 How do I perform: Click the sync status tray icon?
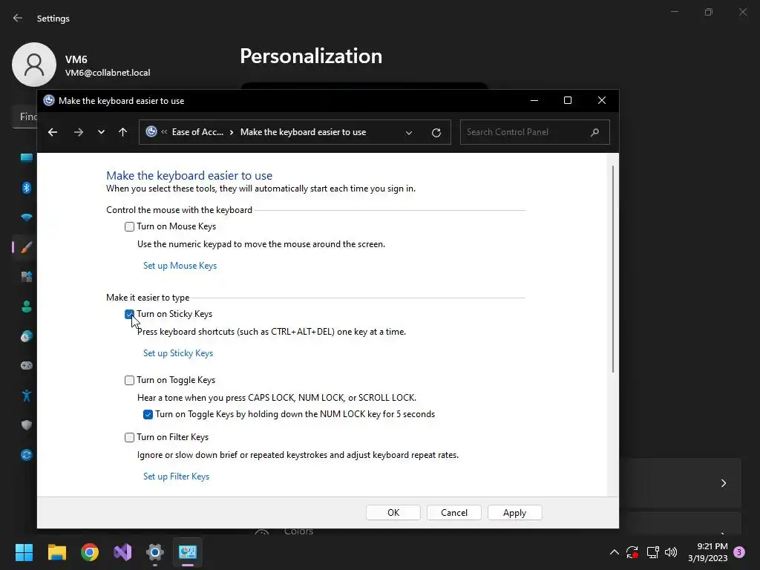click(632, 552)
